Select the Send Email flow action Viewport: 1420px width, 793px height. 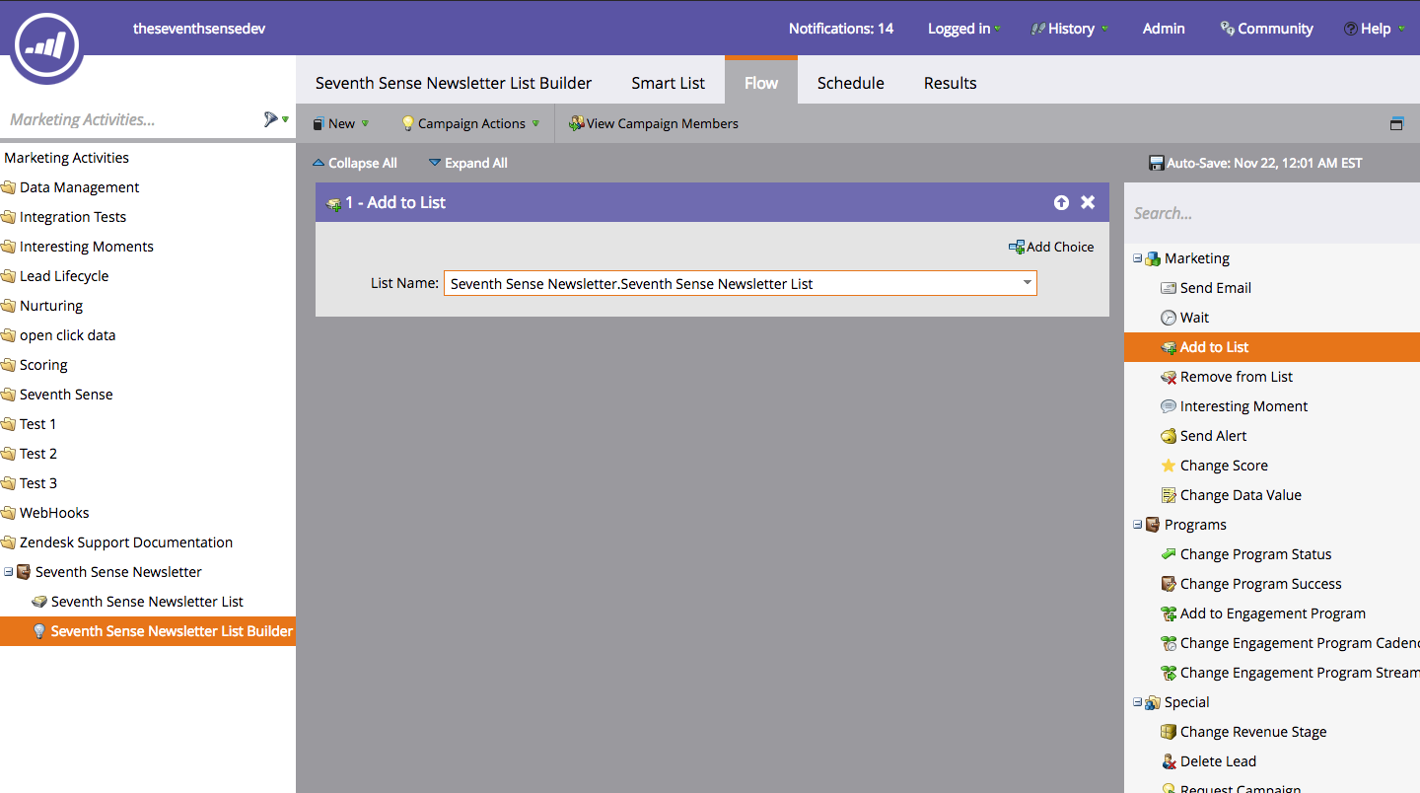pos(1215,288)
